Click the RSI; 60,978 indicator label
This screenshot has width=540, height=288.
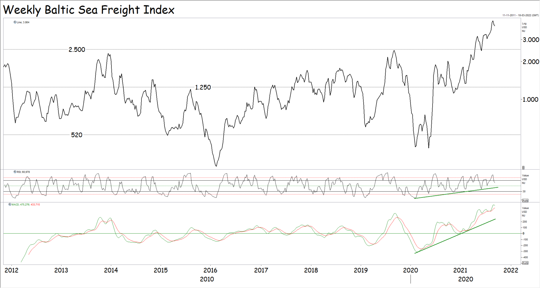[x=23, y=172]
